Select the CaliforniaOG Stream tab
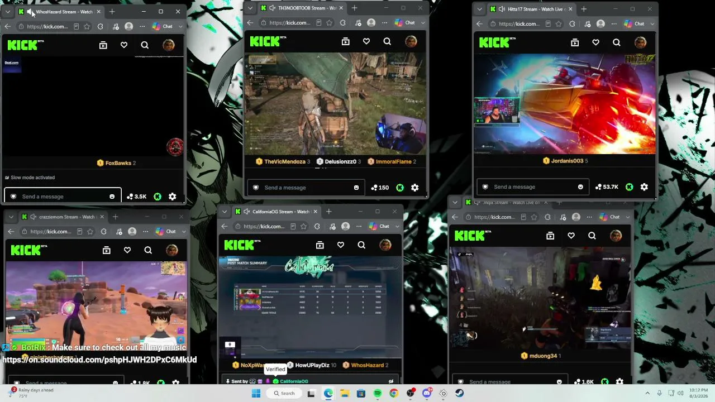715x402 pixels. [x=277, y=212]
